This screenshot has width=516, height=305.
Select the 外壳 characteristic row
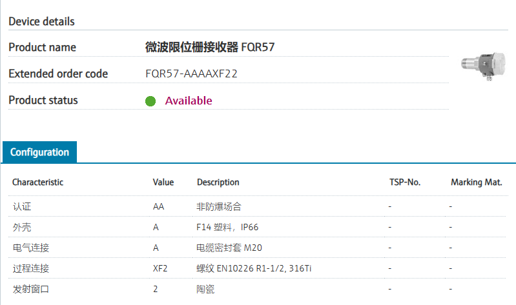pyautogui.click(x=21, y=227)
